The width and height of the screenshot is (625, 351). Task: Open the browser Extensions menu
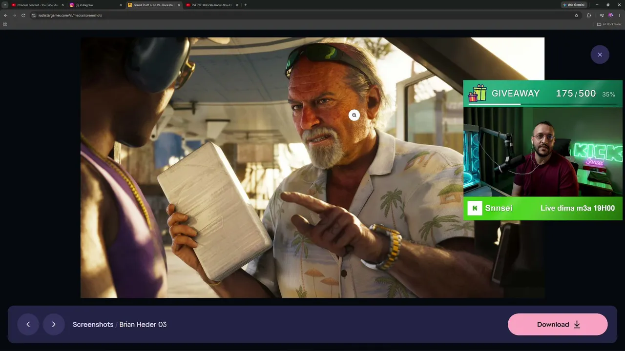pyautogui.click(x=588, y=15)
